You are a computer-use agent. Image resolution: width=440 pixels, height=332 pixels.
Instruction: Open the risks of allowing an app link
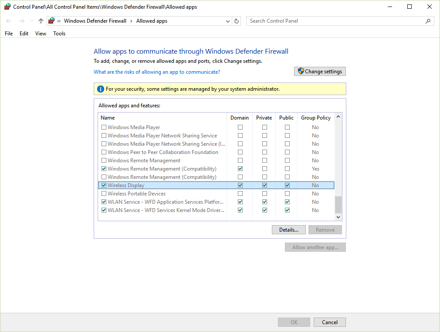pyautogui.click(x=156, y=72)
